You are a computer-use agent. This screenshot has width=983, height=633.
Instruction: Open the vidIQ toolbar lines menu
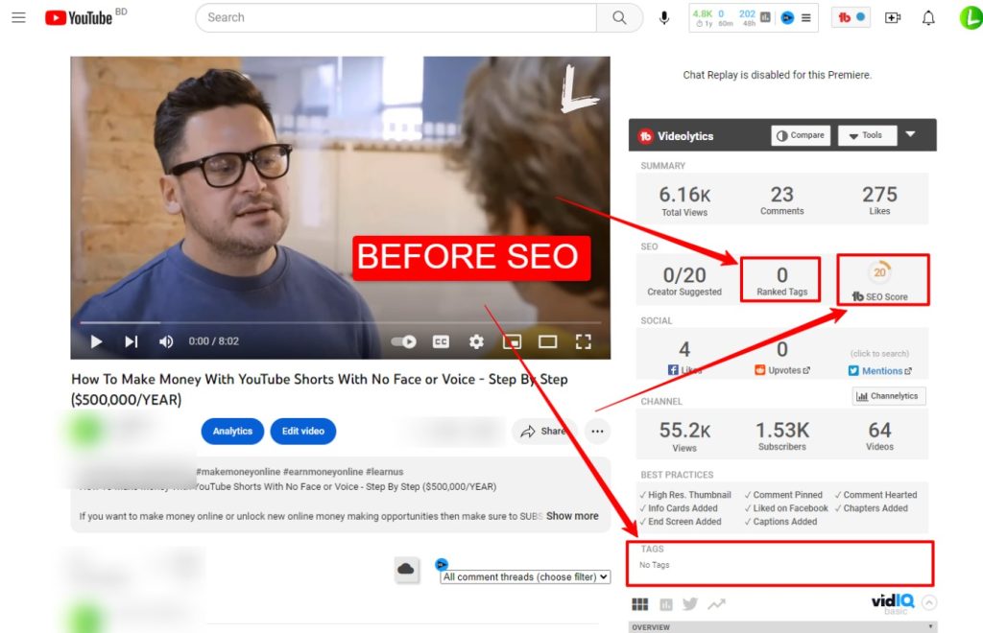(x=806, y=17)
